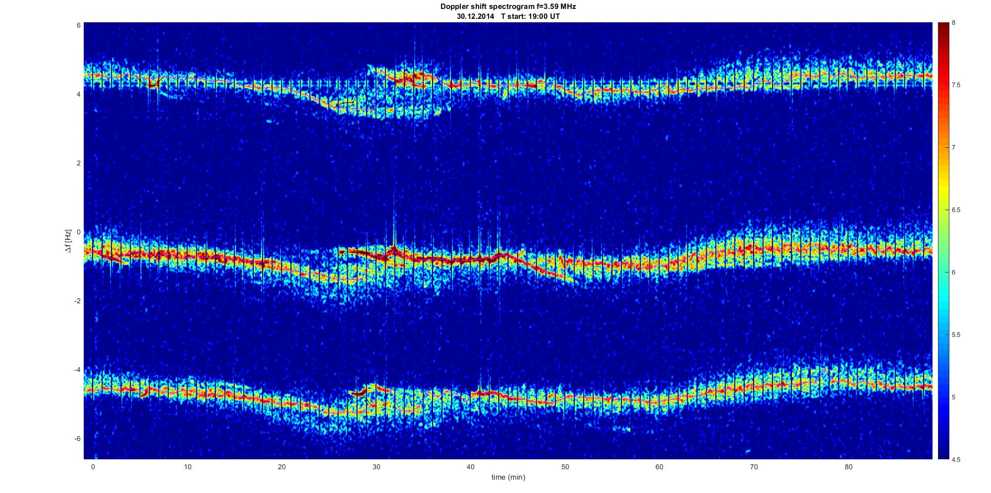Click the x-axis tick label '40'

471,467
